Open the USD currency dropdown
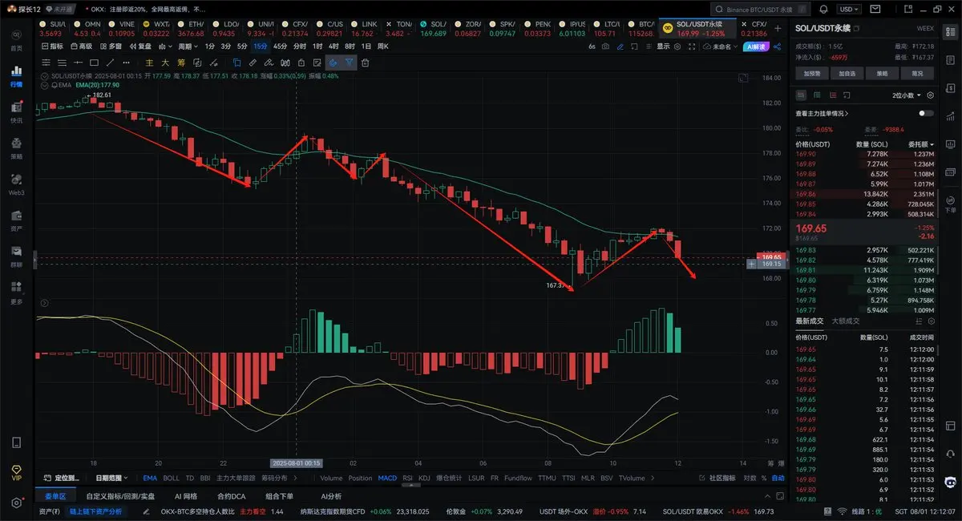 848,9
